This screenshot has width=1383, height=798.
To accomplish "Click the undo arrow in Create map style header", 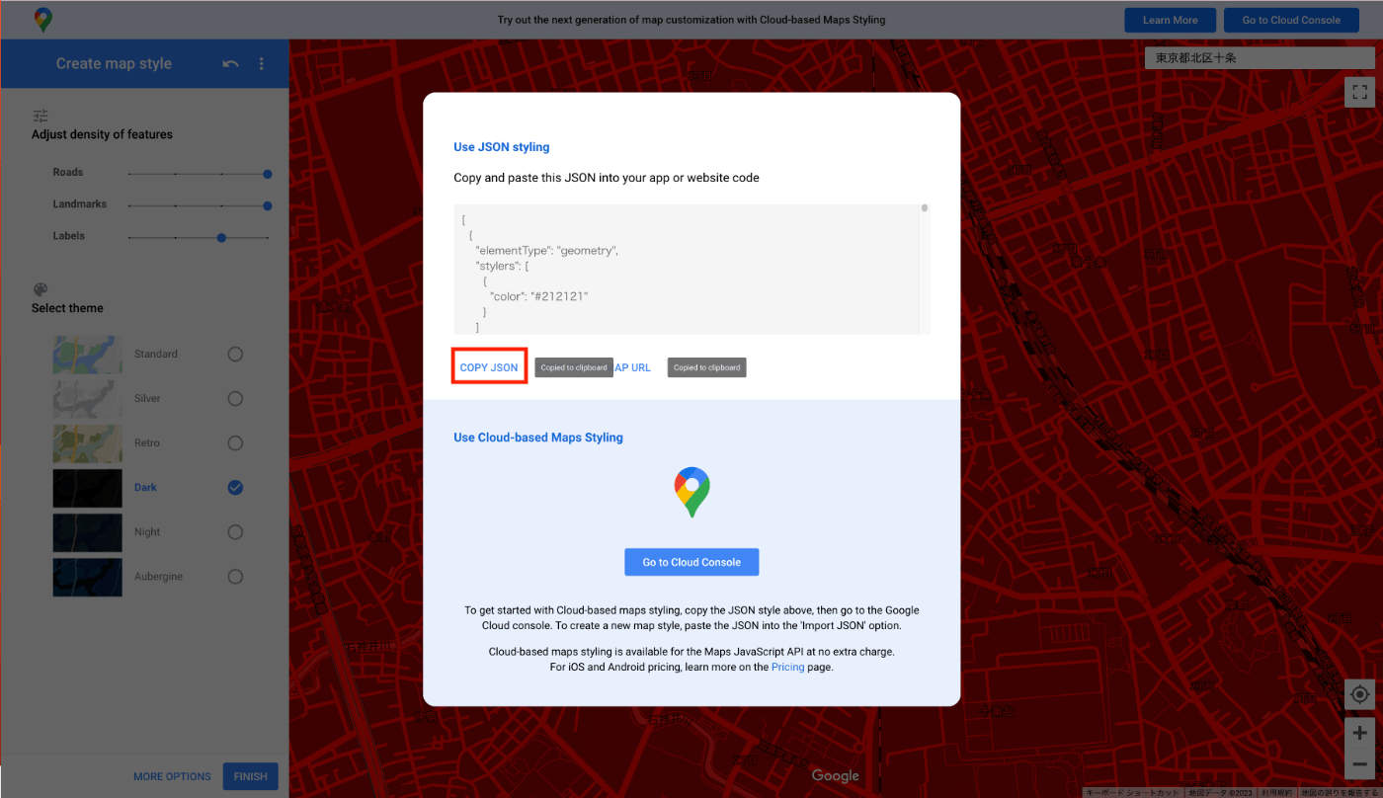I will click(x=230, y=64).
